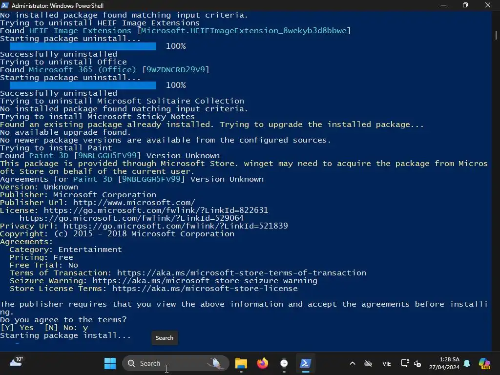This screenshot has width=500, height=375.
Task: Click "Version: Unknown" line
Action: click(x=39, y=187)
